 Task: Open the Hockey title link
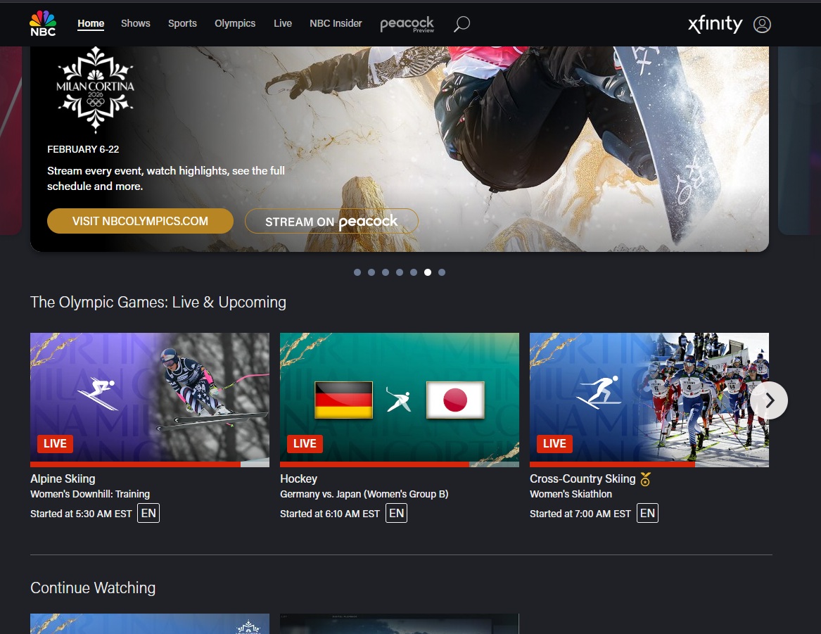[x=298, y=478]
